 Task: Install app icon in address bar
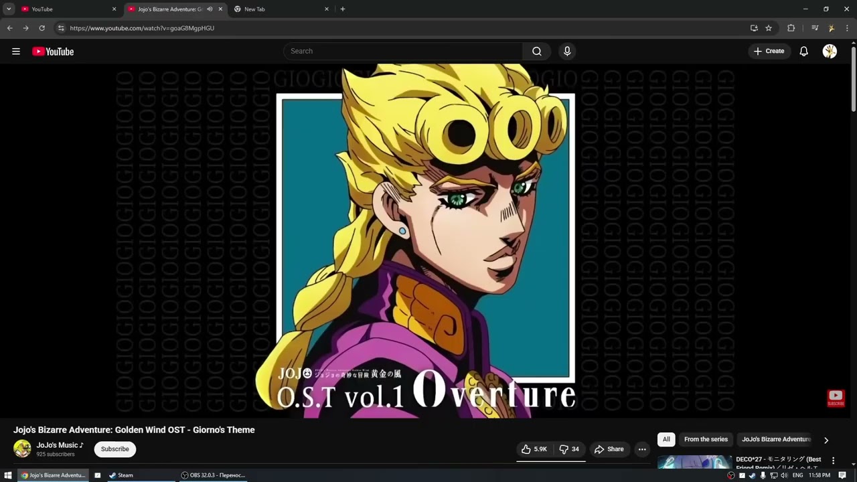pos(754,28)
